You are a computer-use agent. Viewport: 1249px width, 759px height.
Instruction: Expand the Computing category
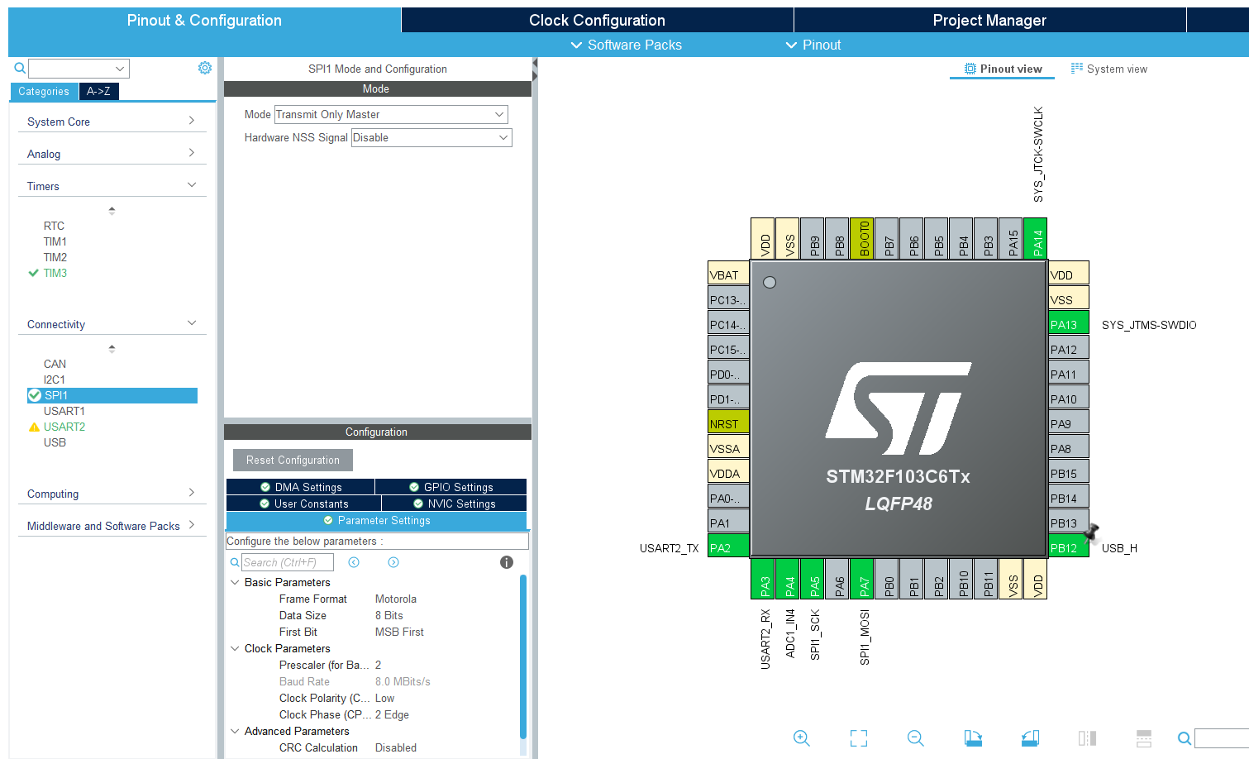coord(112,494)
